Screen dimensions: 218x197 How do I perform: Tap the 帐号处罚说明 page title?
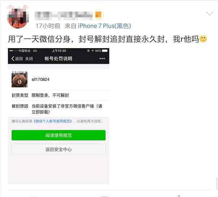59,58
